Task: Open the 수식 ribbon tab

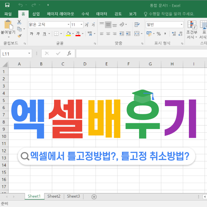Action: 85,14
